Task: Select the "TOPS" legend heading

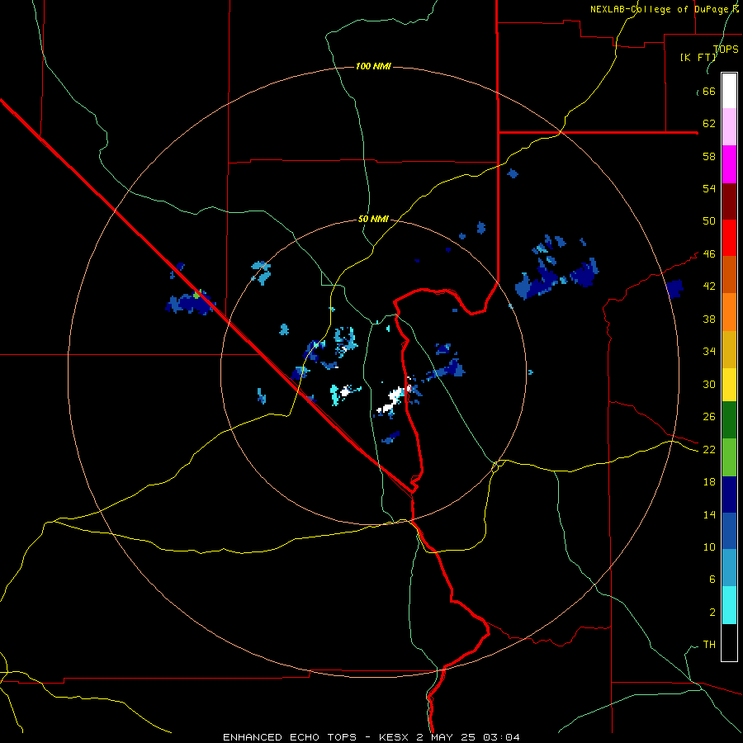Action: pyautogui.click(x=726, y=49)
